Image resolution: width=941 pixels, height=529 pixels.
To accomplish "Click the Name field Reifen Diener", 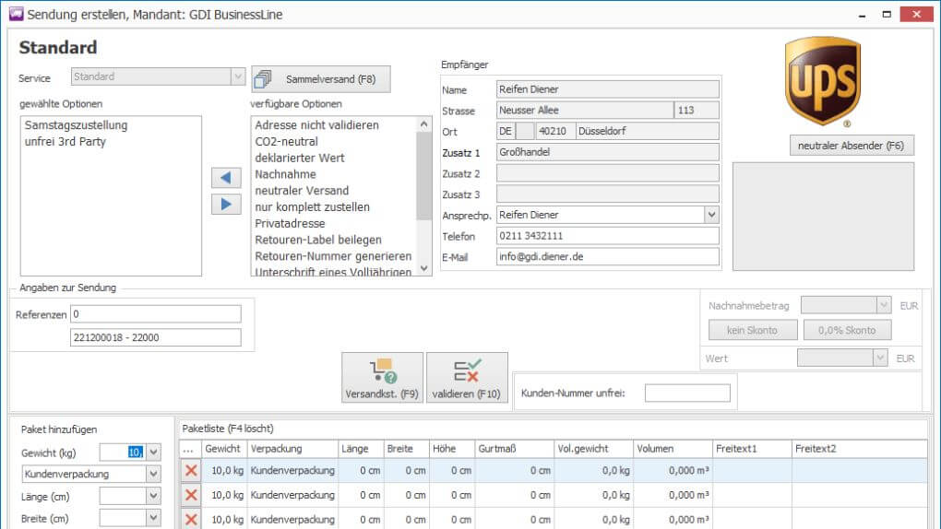I will pyautogui.click(x=607, y=89).
